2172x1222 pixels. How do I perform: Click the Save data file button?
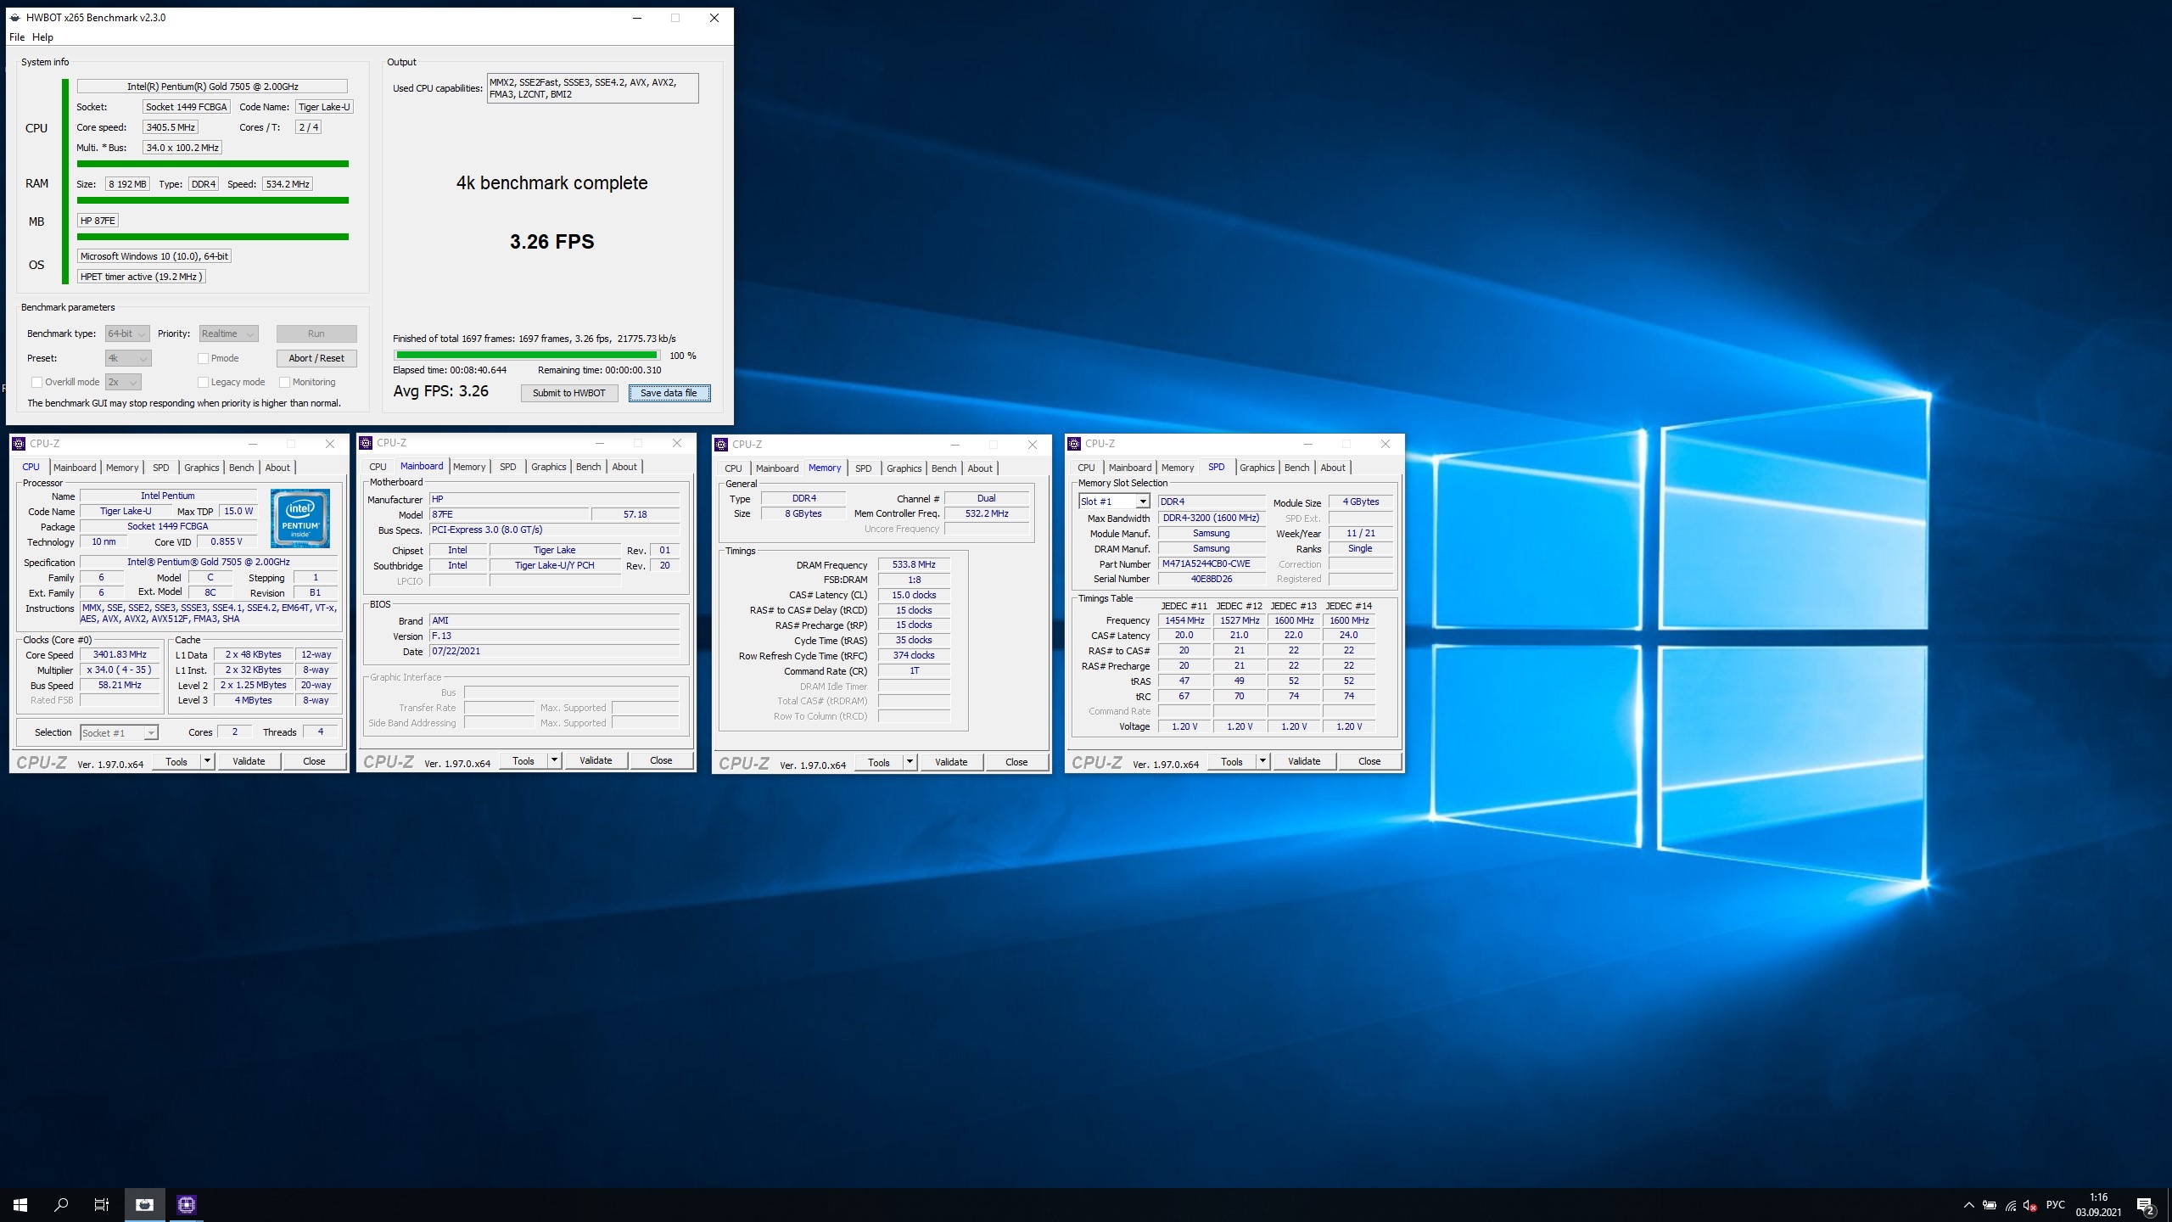pos(669,393)
